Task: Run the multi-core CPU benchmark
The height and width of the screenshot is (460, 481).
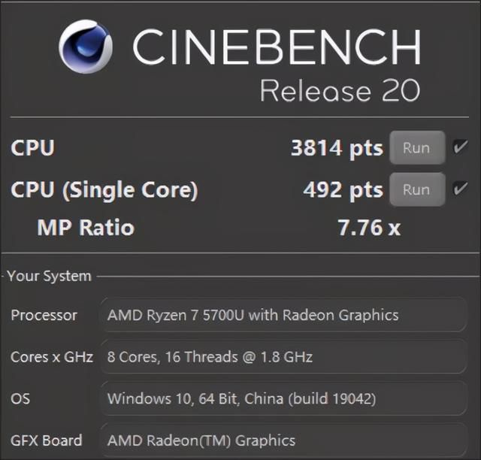Action: point(417,147)
